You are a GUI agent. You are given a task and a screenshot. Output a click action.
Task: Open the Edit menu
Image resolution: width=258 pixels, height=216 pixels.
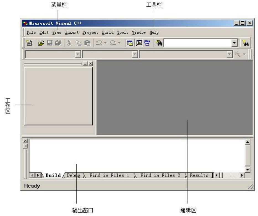coord(44,33)
